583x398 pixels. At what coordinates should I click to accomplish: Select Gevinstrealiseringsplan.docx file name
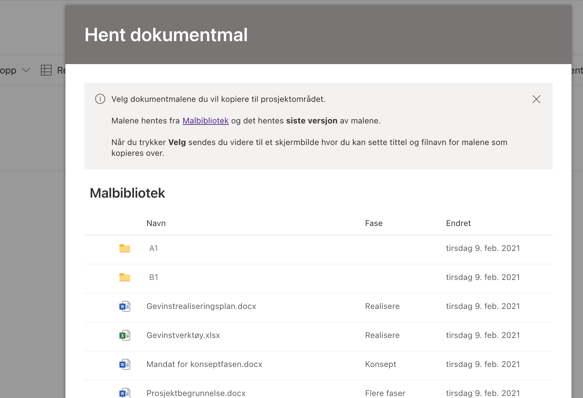tap(201, 306)
